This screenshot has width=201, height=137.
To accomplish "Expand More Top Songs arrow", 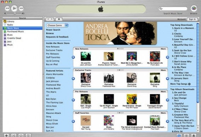I will tap(189, 84).
